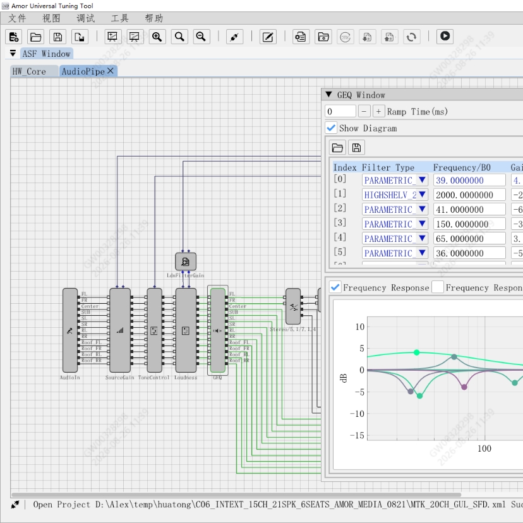Open a project using the main toolbar folder icon
The height and width of the screenshot is (523, 523).
(36, 37)
